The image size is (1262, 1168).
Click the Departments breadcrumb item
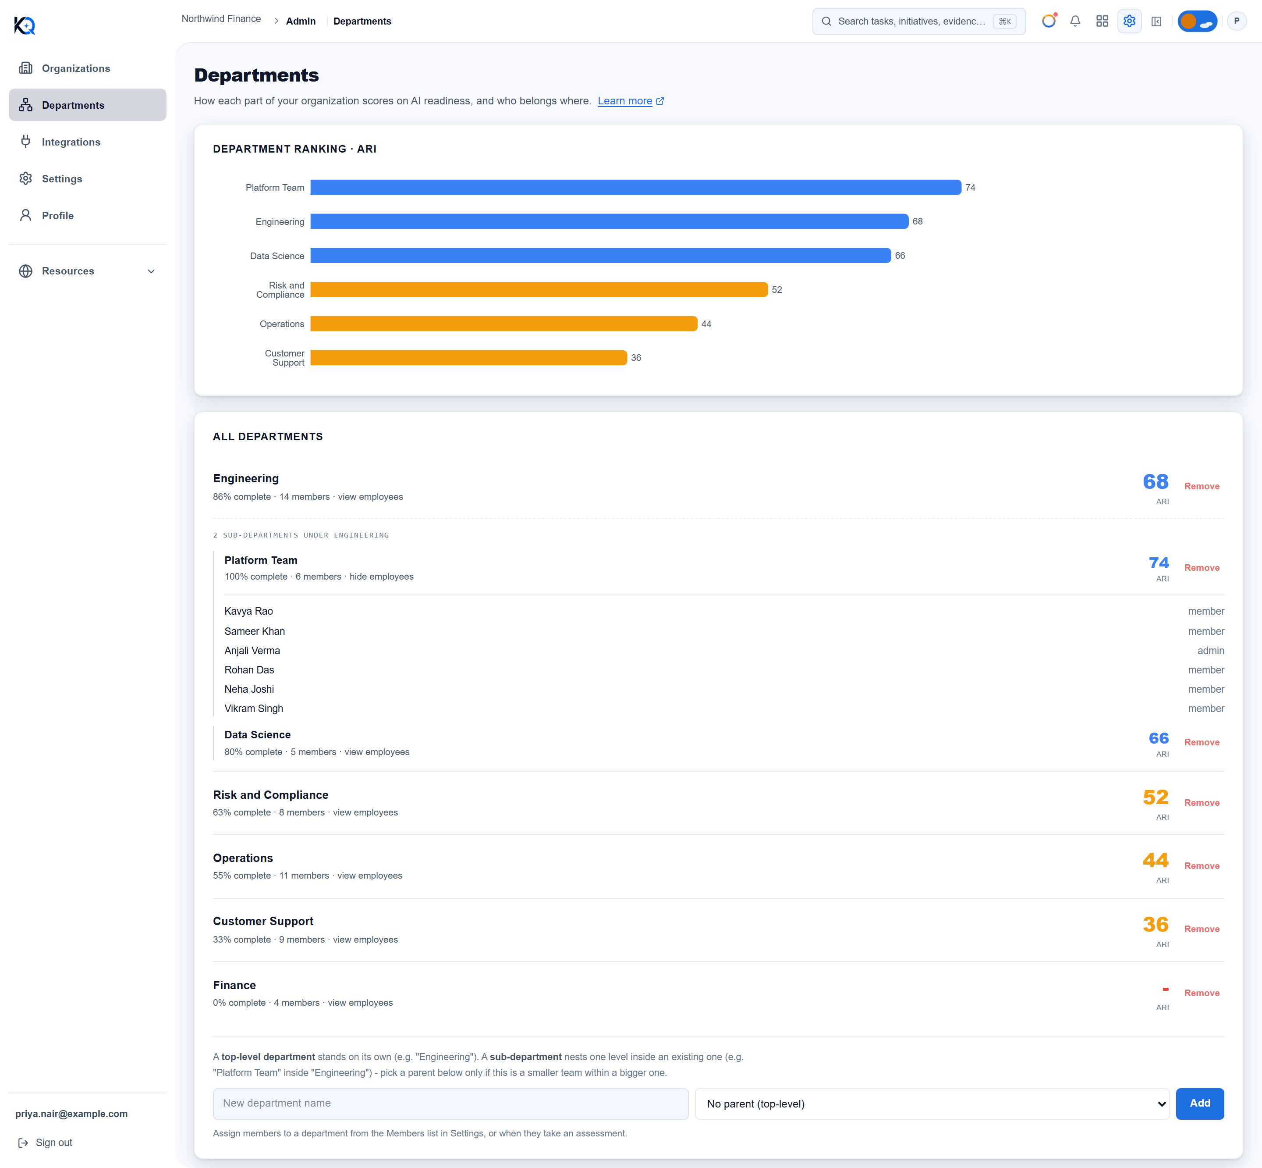pyautogui.click(x=362, y=21)
